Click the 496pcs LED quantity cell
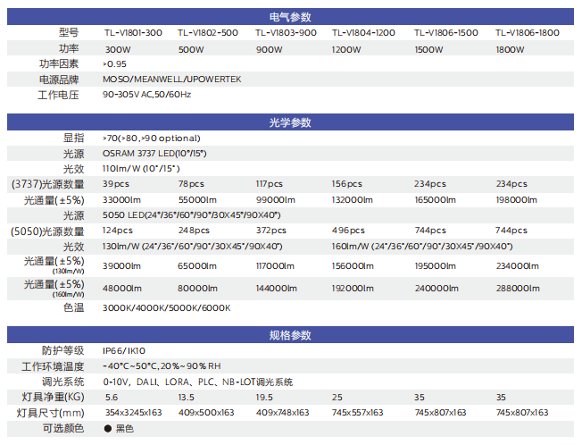582x445 pixels. click(x=348, y=231)
